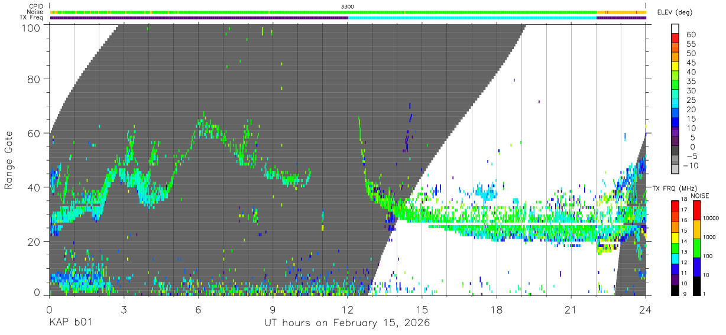This screenshot has width=726, height=335.
Task: Click the TX Freq row label at top left
Action: pyautogui.click(x=32, y=18)
